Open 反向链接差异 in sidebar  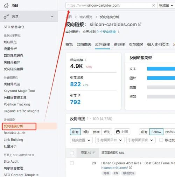(13, 69)
